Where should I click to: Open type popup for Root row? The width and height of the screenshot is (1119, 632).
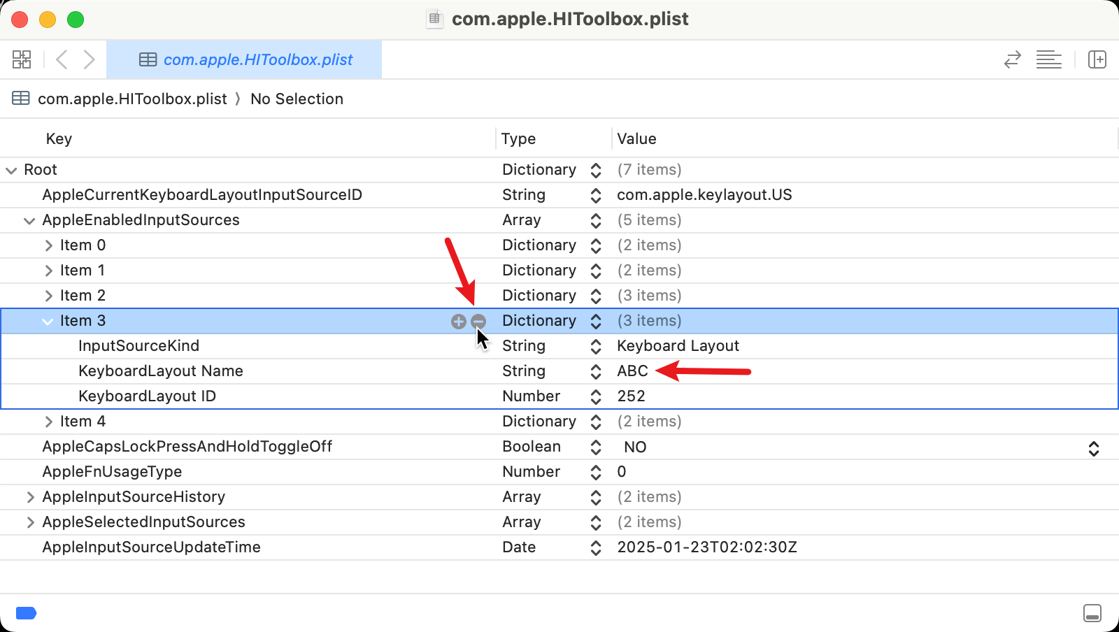click(x=596, y=170)
